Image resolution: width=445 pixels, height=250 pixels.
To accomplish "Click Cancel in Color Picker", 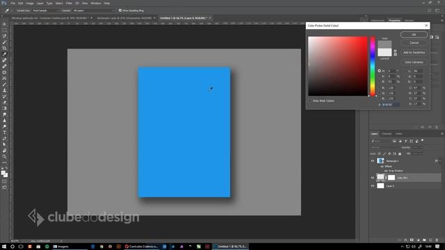I will click(414, 43).
